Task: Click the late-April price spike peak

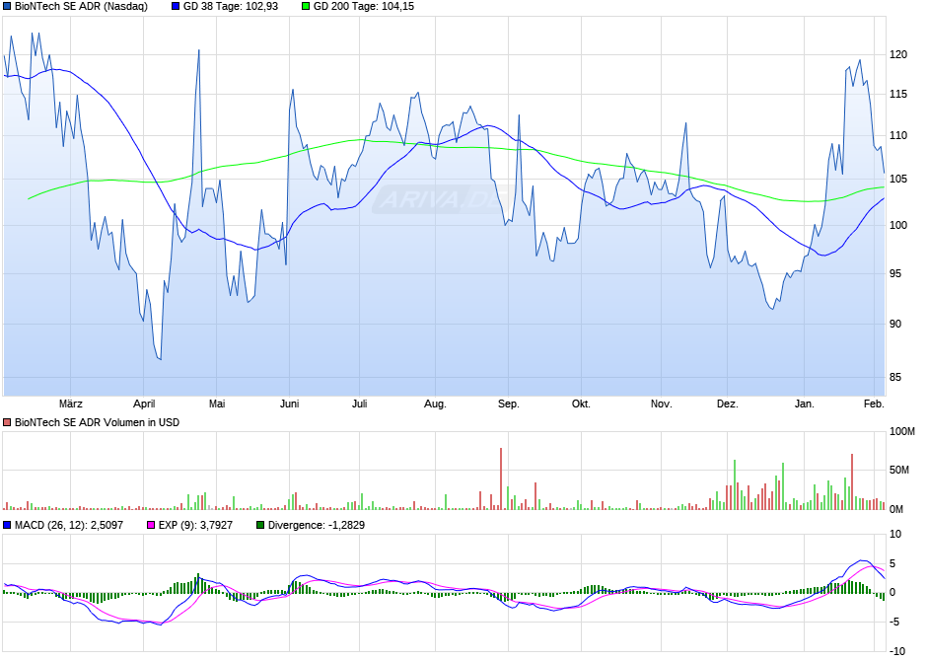Action: point(198,50)
